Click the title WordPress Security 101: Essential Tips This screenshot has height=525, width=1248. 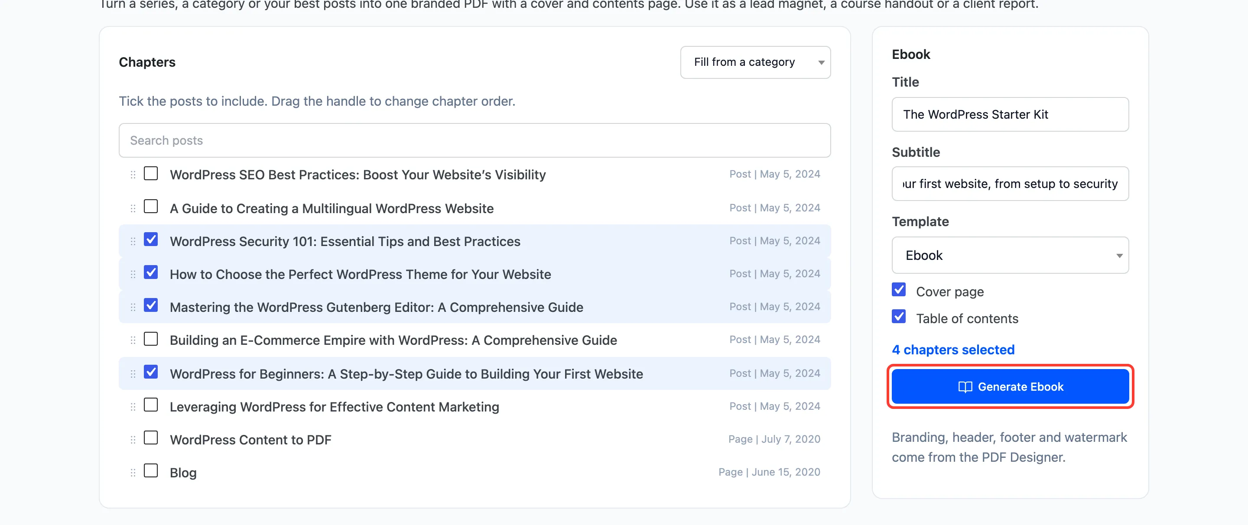coord(344,242)
